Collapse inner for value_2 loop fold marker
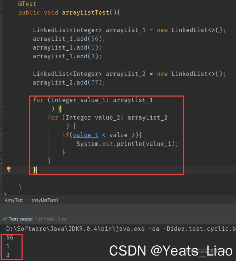 (1, 126)
